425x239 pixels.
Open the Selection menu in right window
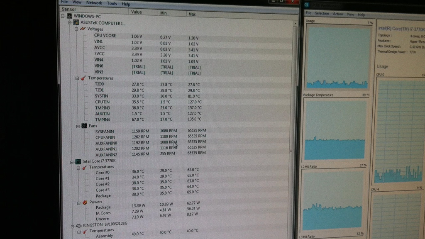click(x=322, y=13)
